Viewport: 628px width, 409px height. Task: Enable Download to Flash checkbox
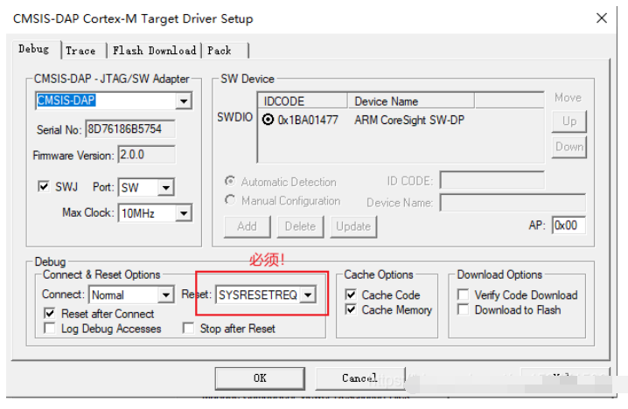point(464,309)
